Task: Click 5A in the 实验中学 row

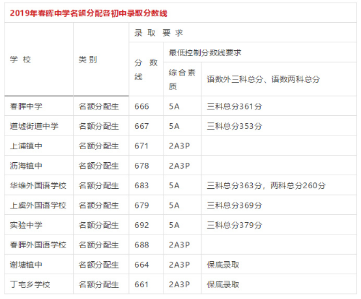Action: pyautogui.click(x=174, y=225)
